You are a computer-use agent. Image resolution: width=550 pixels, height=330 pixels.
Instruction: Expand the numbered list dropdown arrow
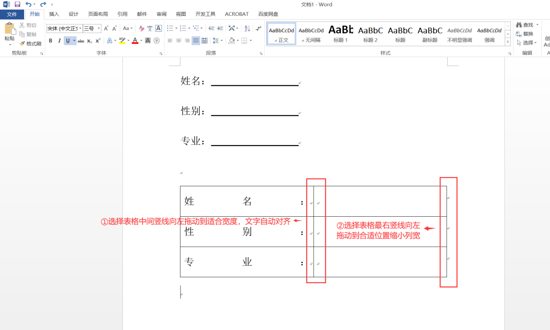[x=189, y=28]
